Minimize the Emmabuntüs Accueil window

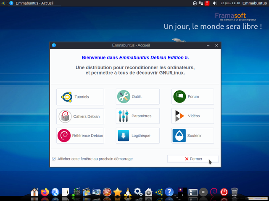click(208, 45)
